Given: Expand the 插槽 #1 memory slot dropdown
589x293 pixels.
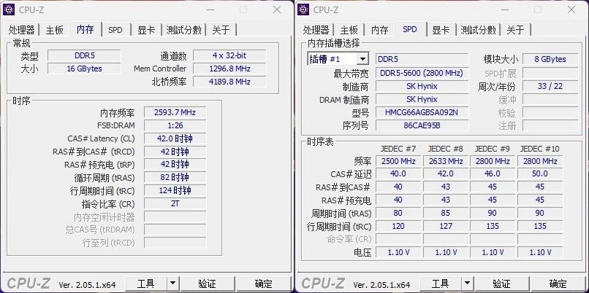Looking at the screenshot, I should pos(362,59).
